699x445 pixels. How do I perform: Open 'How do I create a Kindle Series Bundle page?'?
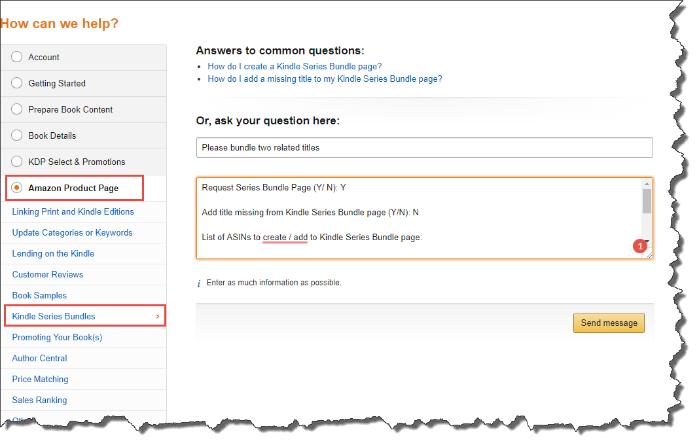point(295,67)
